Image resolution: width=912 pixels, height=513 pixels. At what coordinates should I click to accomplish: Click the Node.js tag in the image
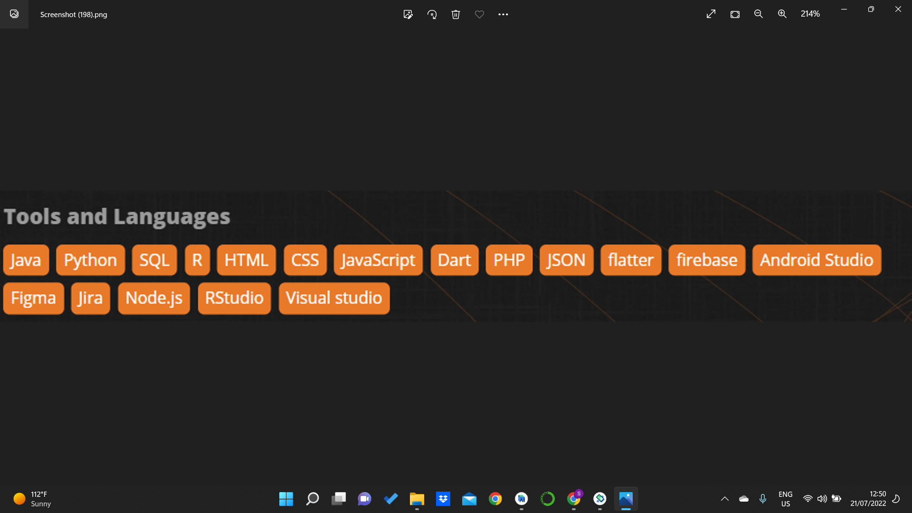[154, 298]
